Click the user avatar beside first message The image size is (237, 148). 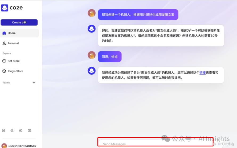(92, 13)
